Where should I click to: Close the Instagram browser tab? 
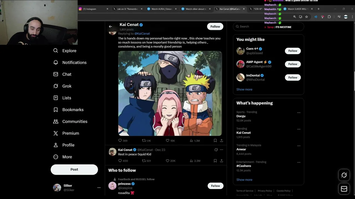click(x=107, y=9)
